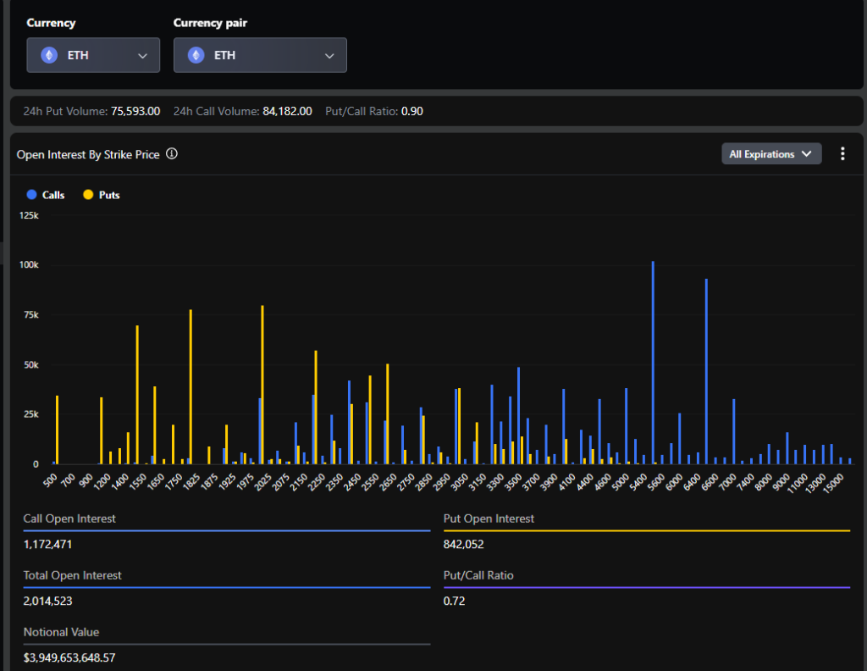Click the Notional Value dollar amount
867x671 pixels.
tap(69, 657)
